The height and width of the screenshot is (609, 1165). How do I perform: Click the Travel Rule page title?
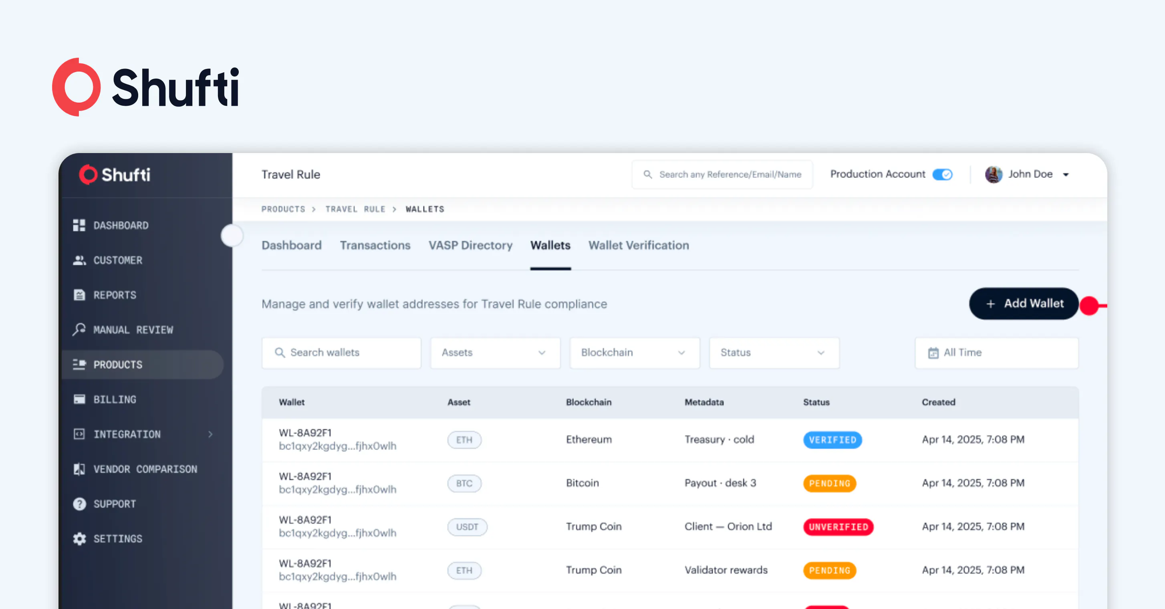(x=291, y=174)
